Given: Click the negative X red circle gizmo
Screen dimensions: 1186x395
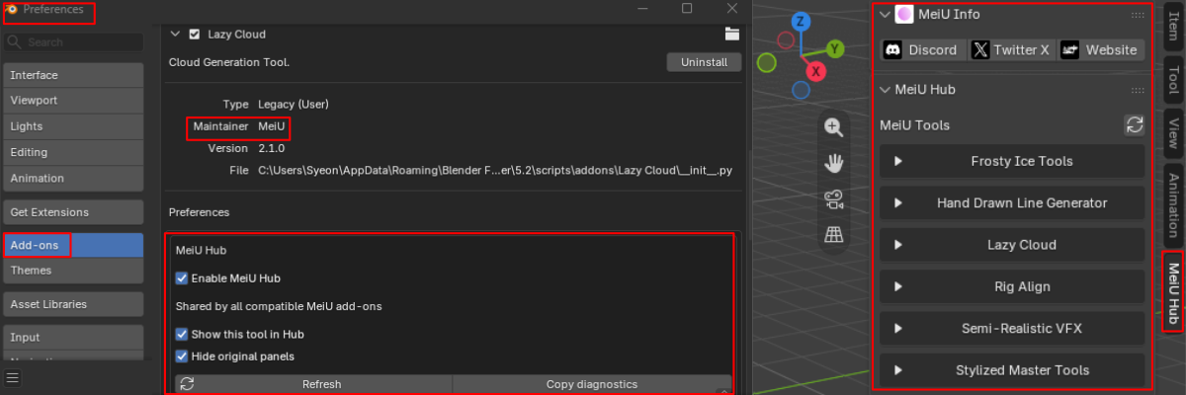Looking at the screenshot, I should point(785,40).
